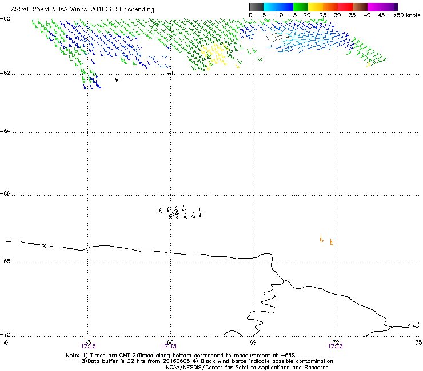Select the green 15-20 knots color segment
The image size is (423, 371).
[301, 7]
